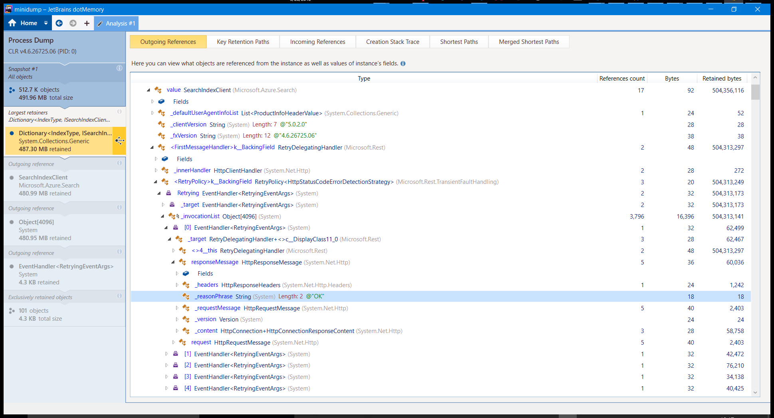The image size is (774, 418).
Task: Click the Fields icon directly under responseMessage
Action: pos(186,274)
